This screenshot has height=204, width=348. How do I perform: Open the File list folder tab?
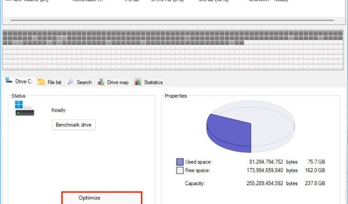tap(49, 82)
